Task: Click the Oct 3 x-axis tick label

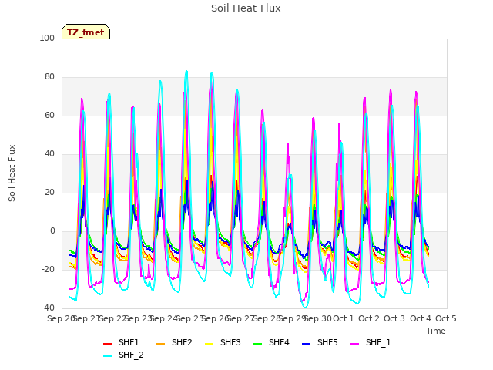Action: click(x=394, y=318)
